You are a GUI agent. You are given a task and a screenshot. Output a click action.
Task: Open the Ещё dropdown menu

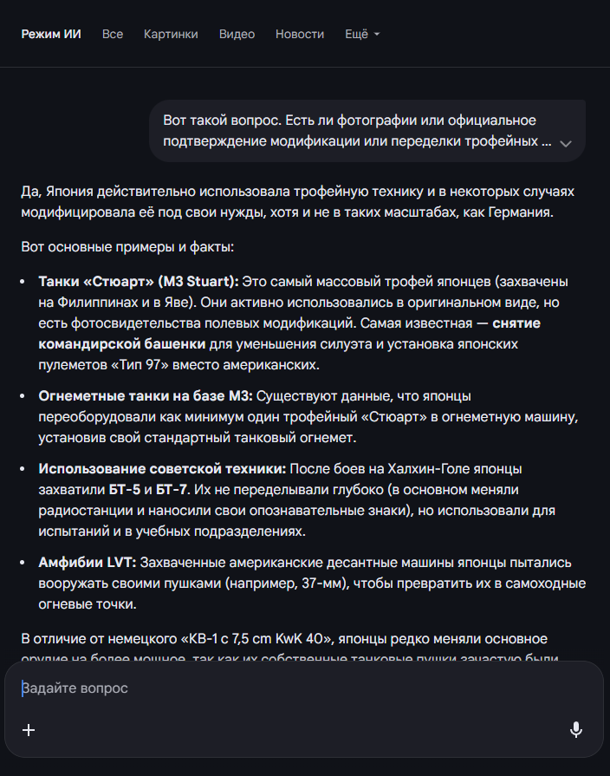pyautogui.click(x=362, y=35)
